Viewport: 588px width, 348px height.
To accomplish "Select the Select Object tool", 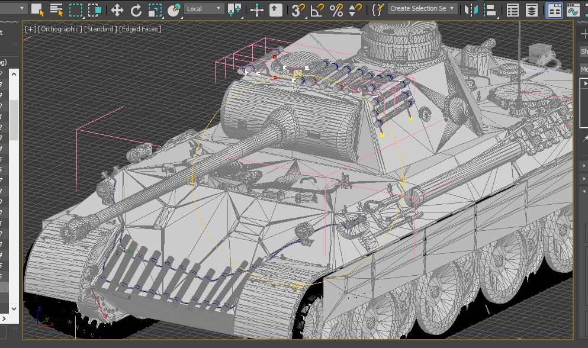I will click(x=37, y=9).
